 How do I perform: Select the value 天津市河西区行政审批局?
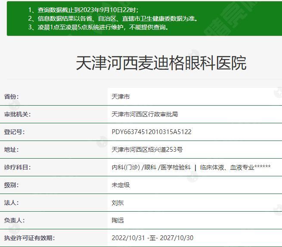tap(145, 114)
